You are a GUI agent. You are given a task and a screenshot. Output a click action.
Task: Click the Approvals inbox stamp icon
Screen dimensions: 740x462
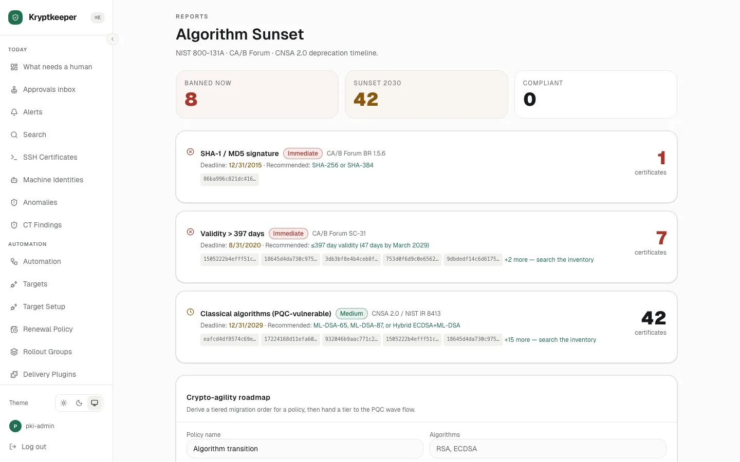tap(14, 89)
